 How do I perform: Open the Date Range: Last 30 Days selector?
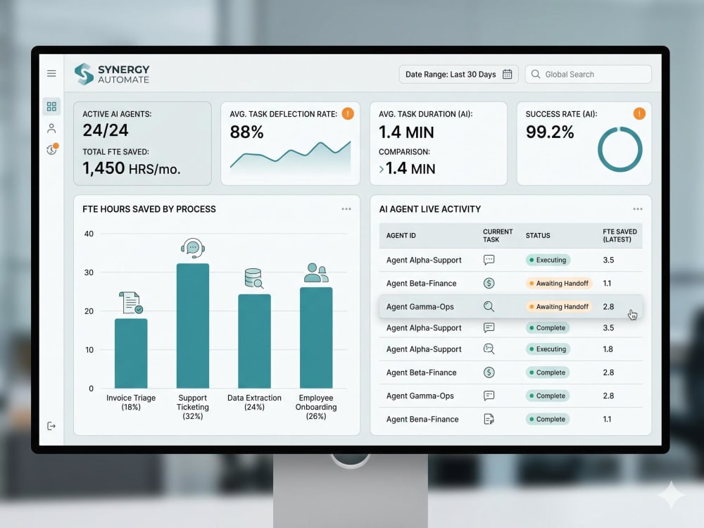(x=458, y=74)
